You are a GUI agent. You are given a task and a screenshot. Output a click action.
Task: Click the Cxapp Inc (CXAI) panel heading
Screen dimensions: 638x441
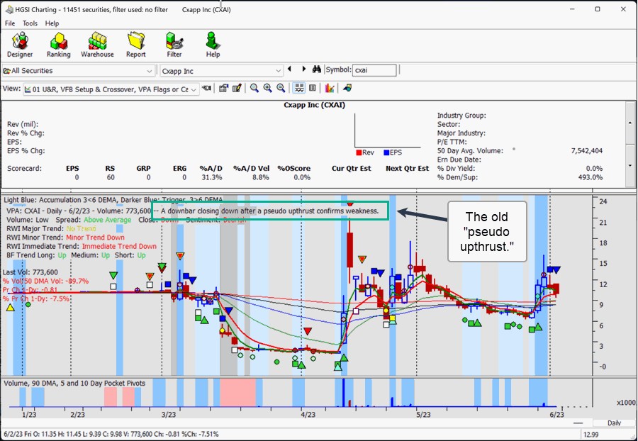tap(314, 105)
